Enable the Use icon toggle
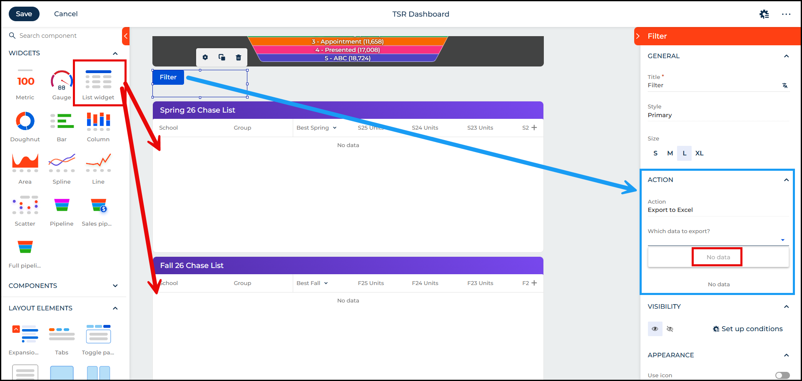 click(x=782, y=375)
